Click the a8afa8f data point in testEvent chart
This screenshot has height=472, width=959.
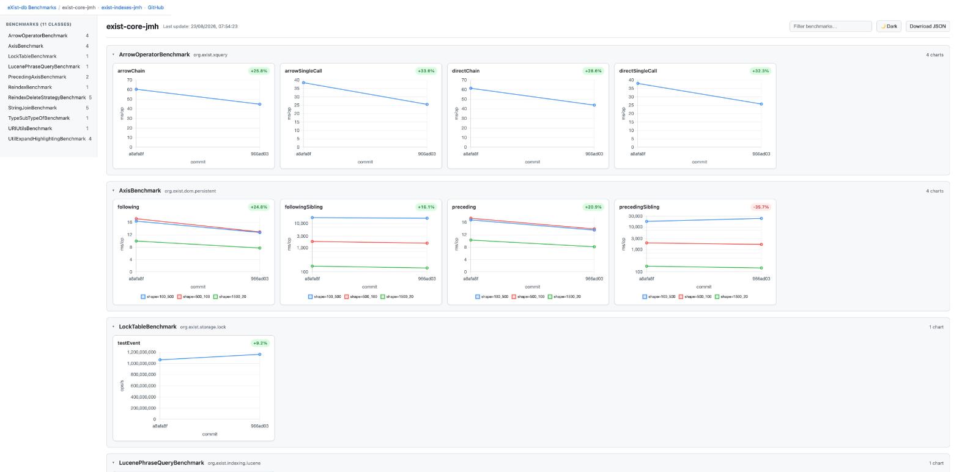point(160,360)
